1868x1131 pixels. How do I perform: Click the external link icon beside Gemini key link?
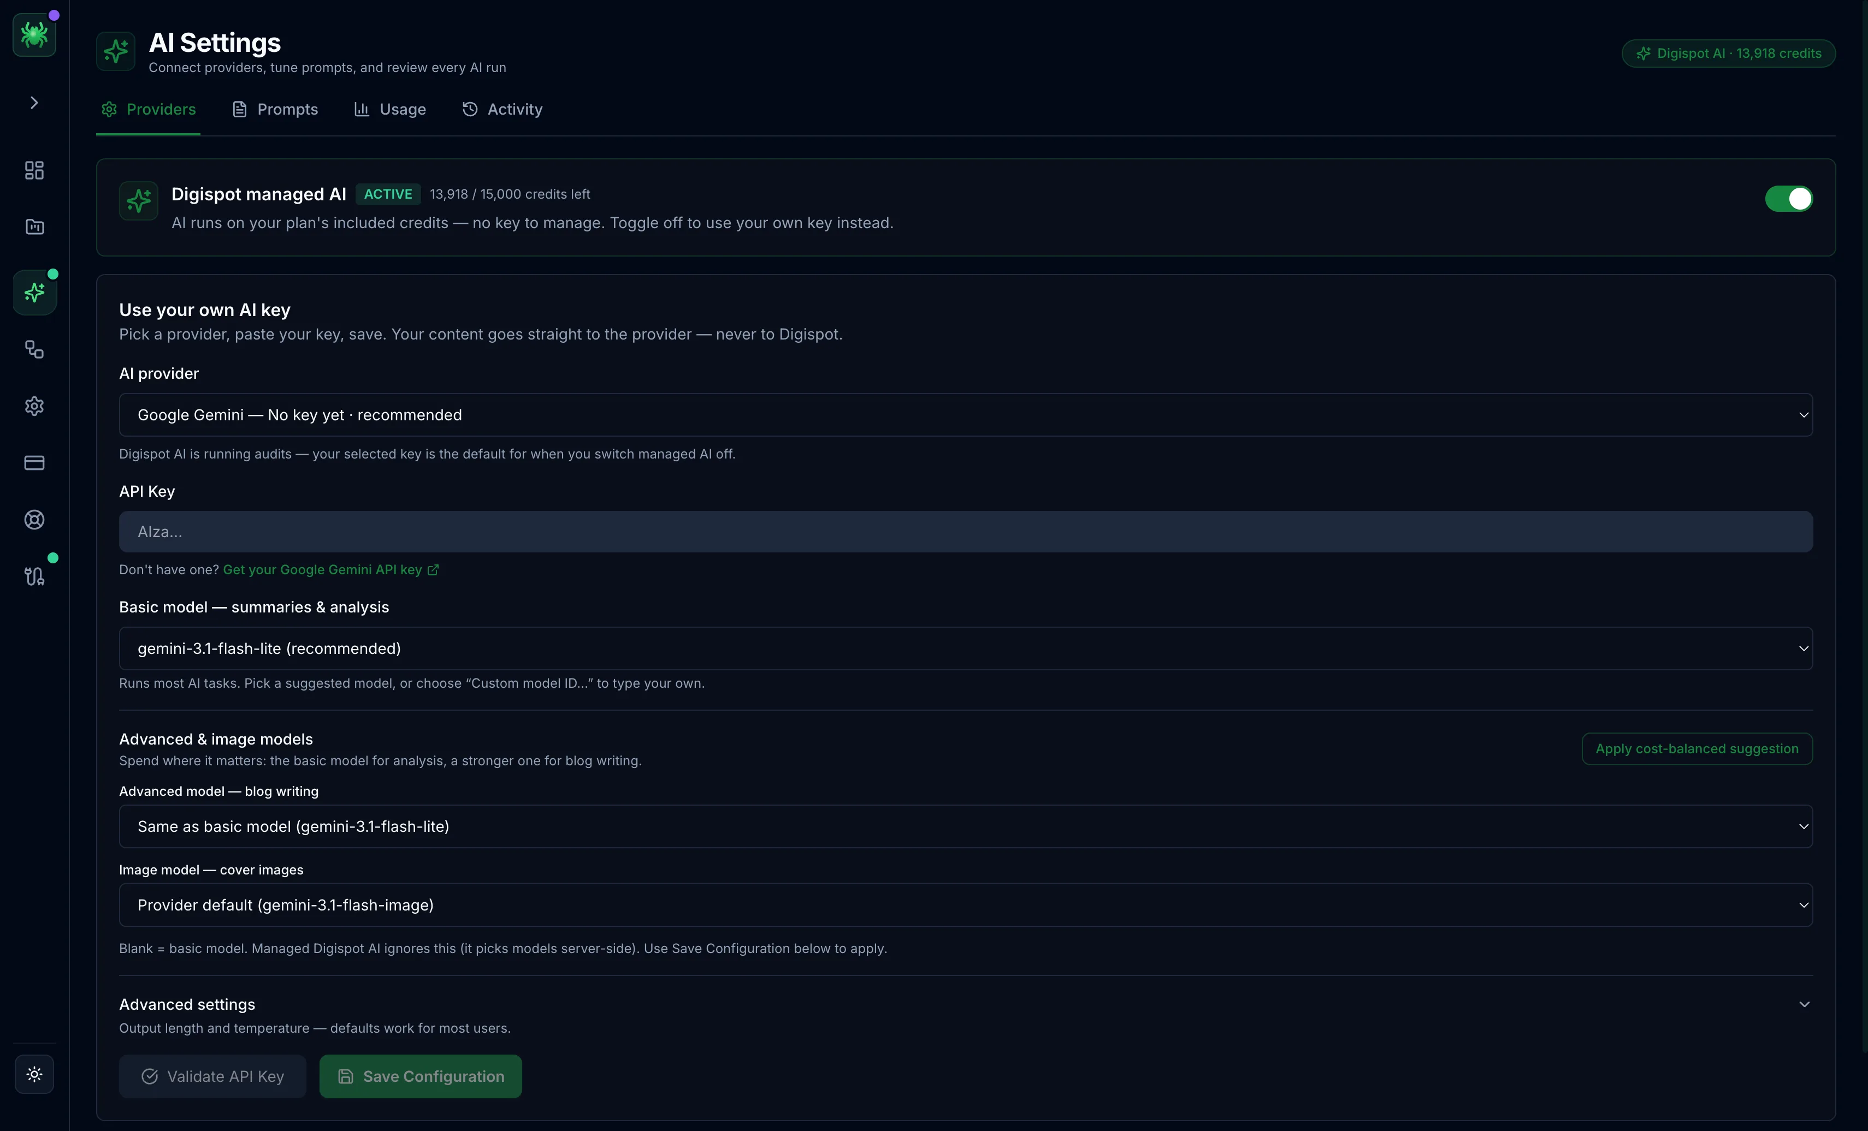tap(433, 570)
